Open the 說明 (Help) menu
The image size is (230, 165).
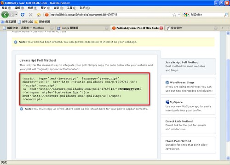[85, 8]
